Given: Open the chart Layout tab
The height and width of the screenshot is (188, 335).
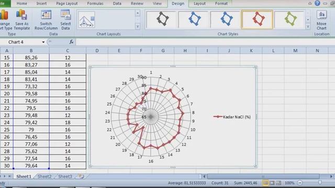Looking at the screenshot, I should [199, 4].
